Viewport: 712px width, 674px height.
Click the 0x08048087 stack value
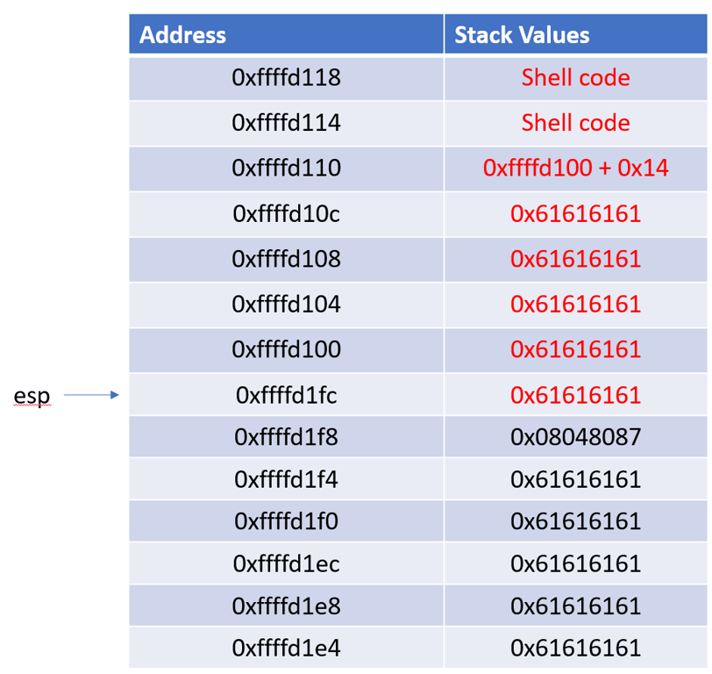point(575,437)
